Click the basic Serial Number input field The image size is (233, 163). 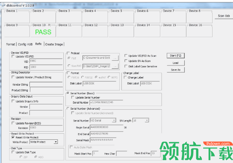click(106, 102)
